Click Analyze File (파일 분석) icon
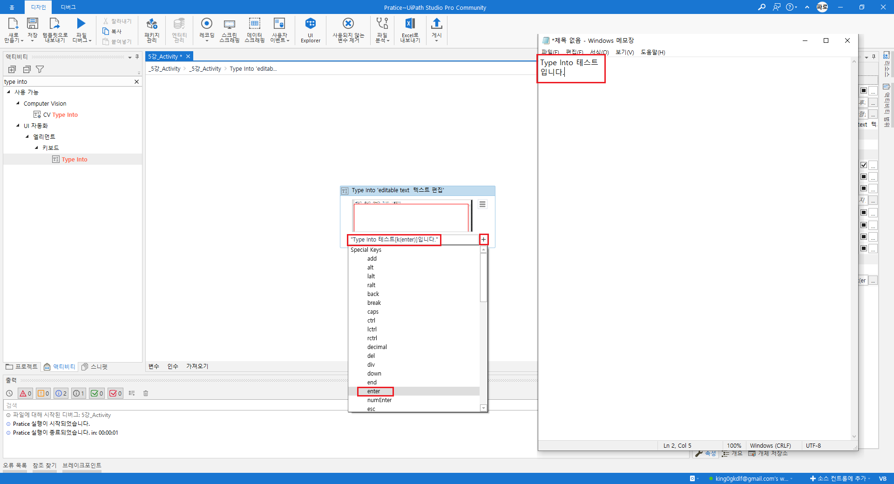Image resolution: width=894 pixels, height=484 pixels. click(x=382, y=23)
